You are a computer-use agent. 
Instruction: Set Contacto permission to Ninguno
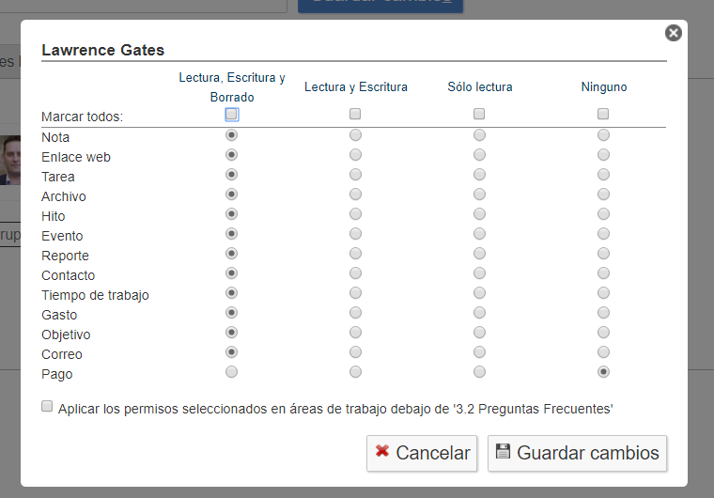point(603,273)
